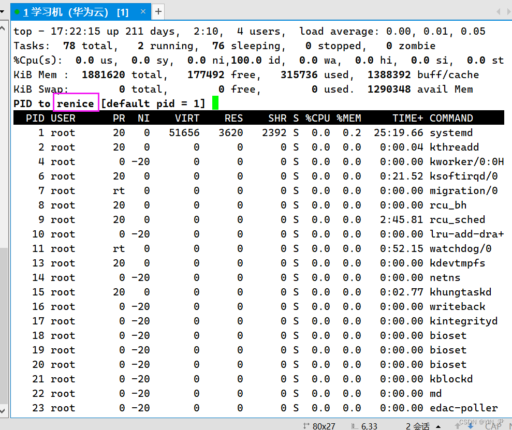
Task: Click the USER column header
Action: [x=63, y=118]
